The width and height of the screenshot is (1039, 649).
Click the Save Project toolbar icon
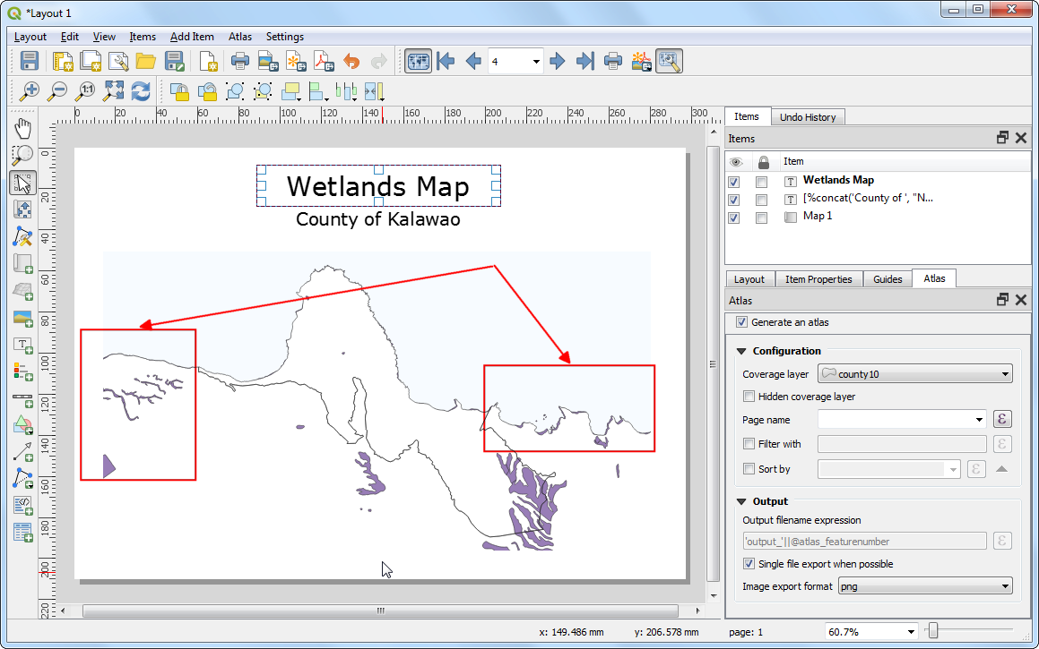click(30, 61)
